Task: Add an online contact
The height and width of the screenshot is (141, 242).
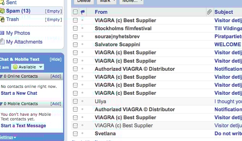Action: point(56,76)
